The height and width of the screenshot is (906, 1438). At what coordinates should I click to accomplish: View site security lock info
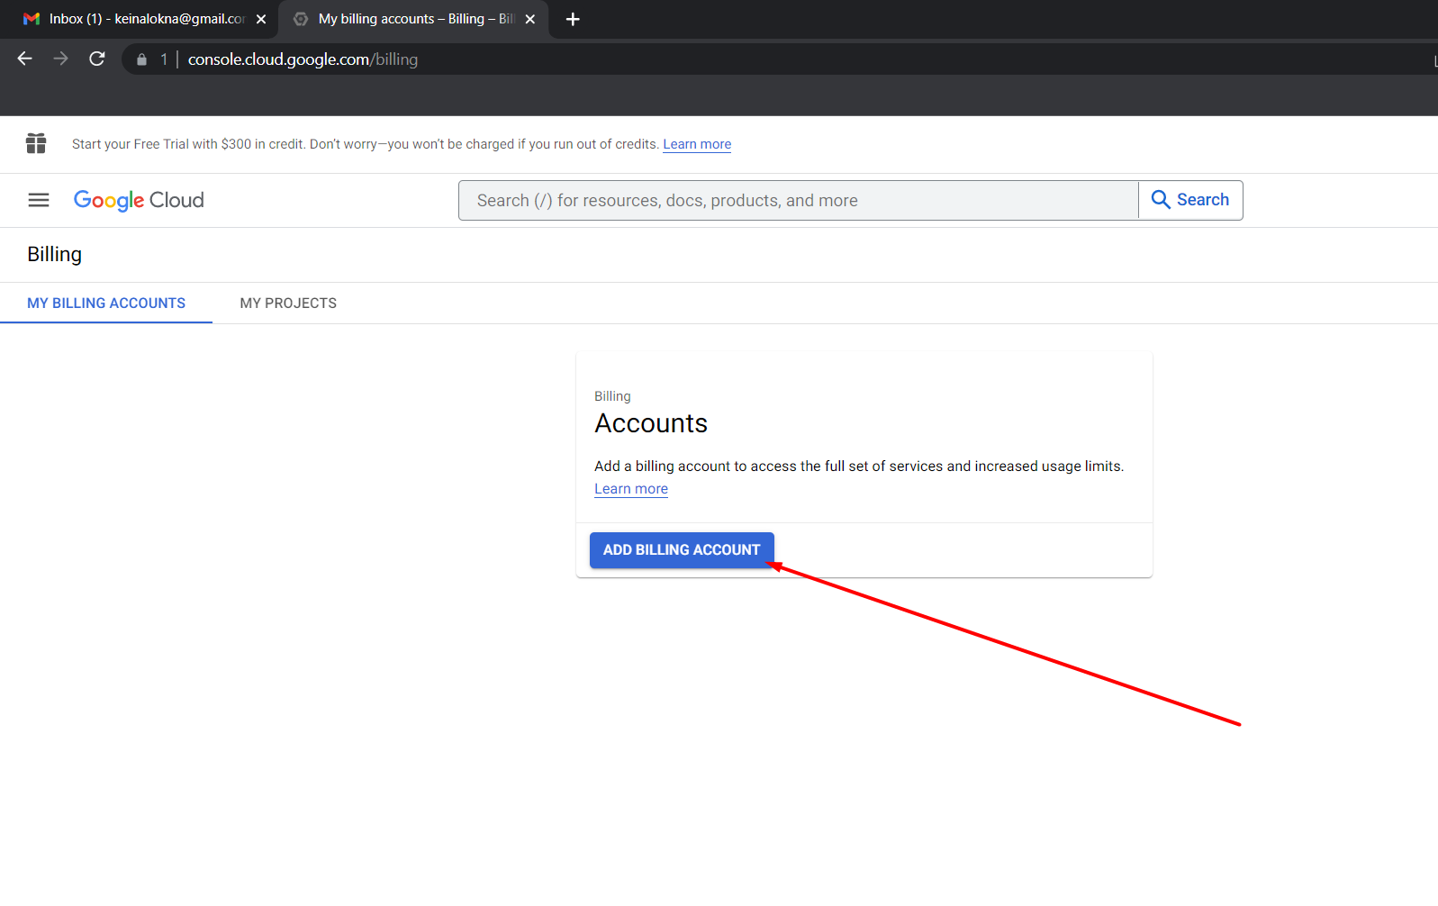(x=141, y=59)
